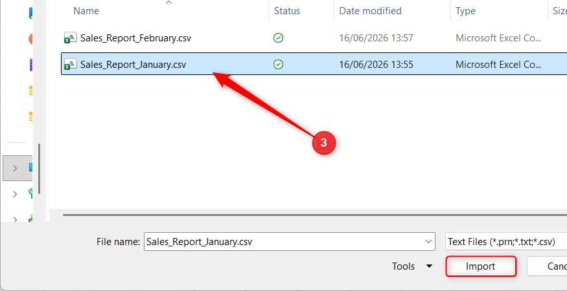Click the Cancel button

547,266
